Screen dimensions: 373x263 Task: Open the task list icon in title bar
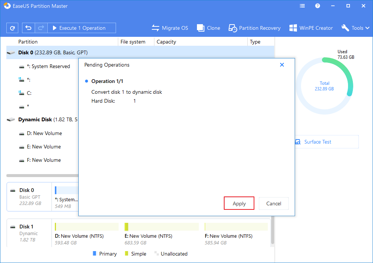[303, 6]
